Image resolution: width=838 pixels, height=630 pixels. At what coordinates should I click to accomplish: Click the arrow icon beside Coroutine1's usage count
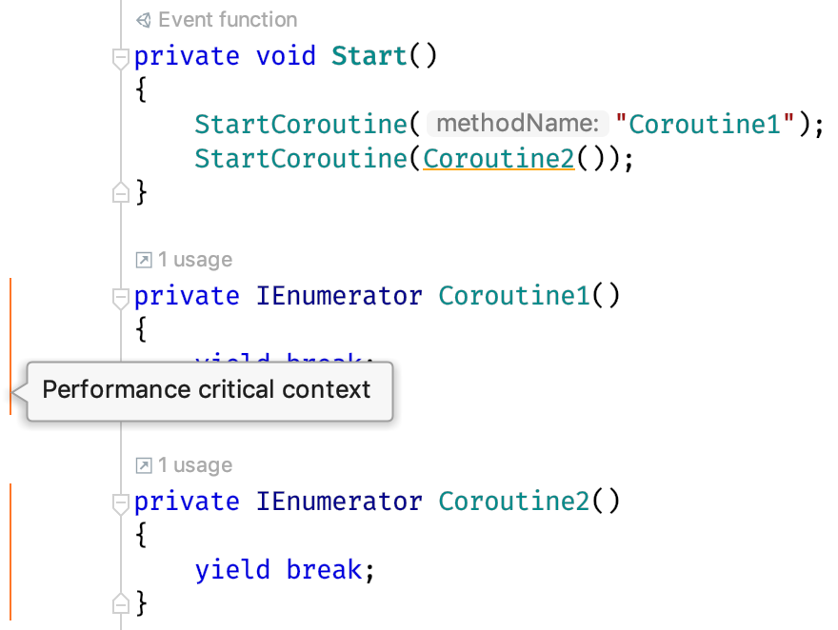[143, 259]
